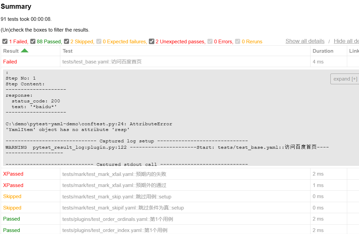This screenshot has height=234, width=359.
Task: Click the 'Captured log setup' log heading
Action: [127, 141]
